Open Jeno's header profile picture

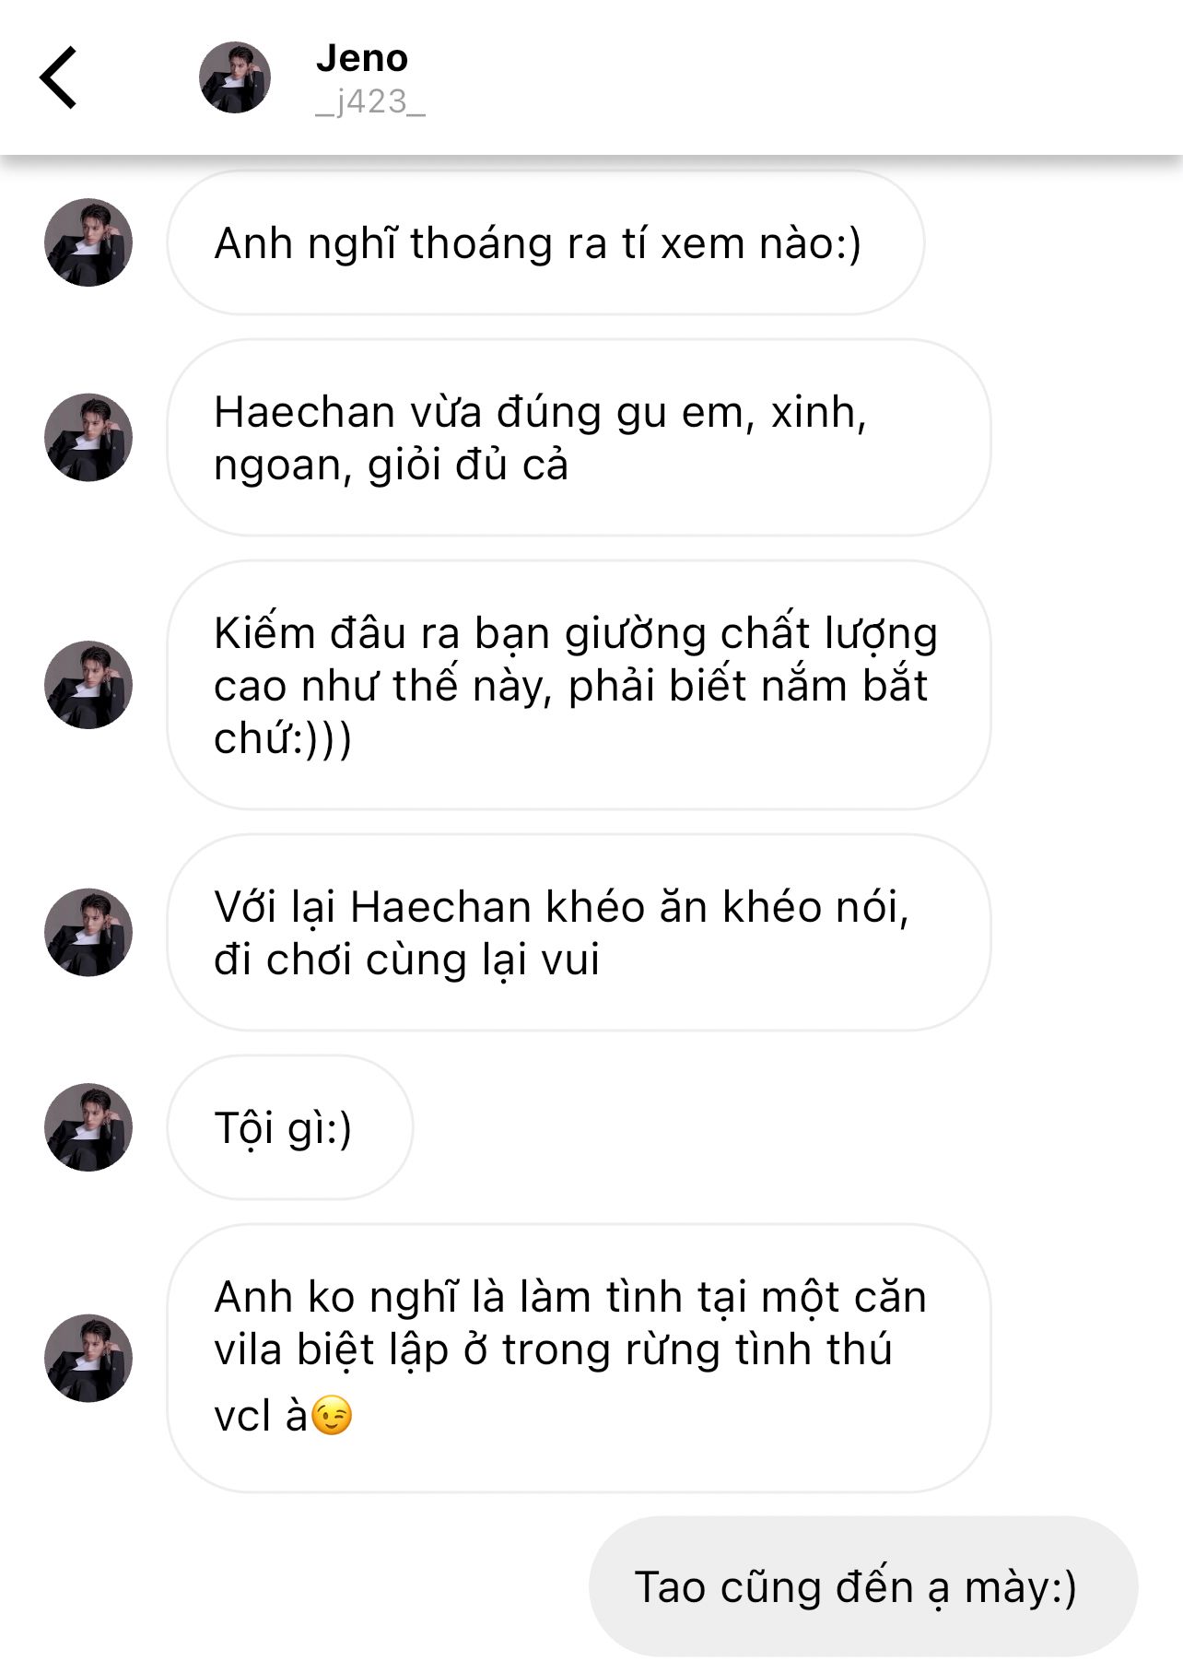tap(235, 77)
